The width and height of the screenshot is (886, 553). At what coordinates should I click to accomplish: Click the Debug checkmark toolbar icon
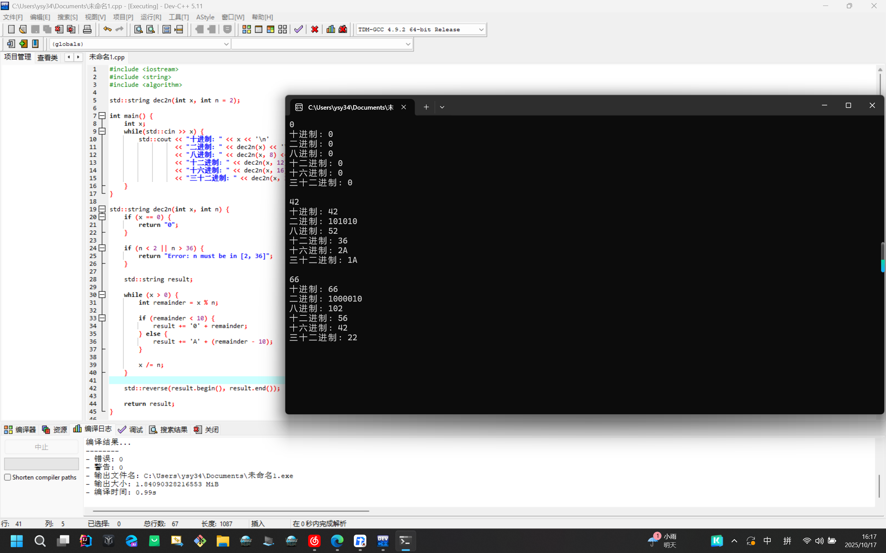[x=298, y=29]
